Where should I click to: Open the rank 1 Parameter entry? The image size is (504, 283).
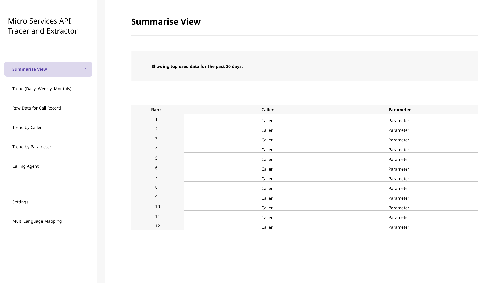(399, 121)
